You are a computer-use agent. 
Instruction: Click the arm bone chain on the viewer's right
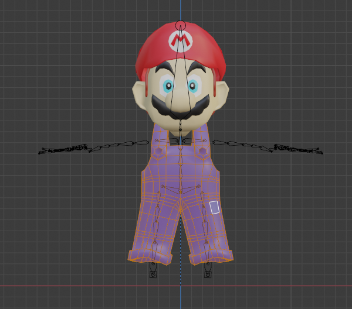point(242,145)
